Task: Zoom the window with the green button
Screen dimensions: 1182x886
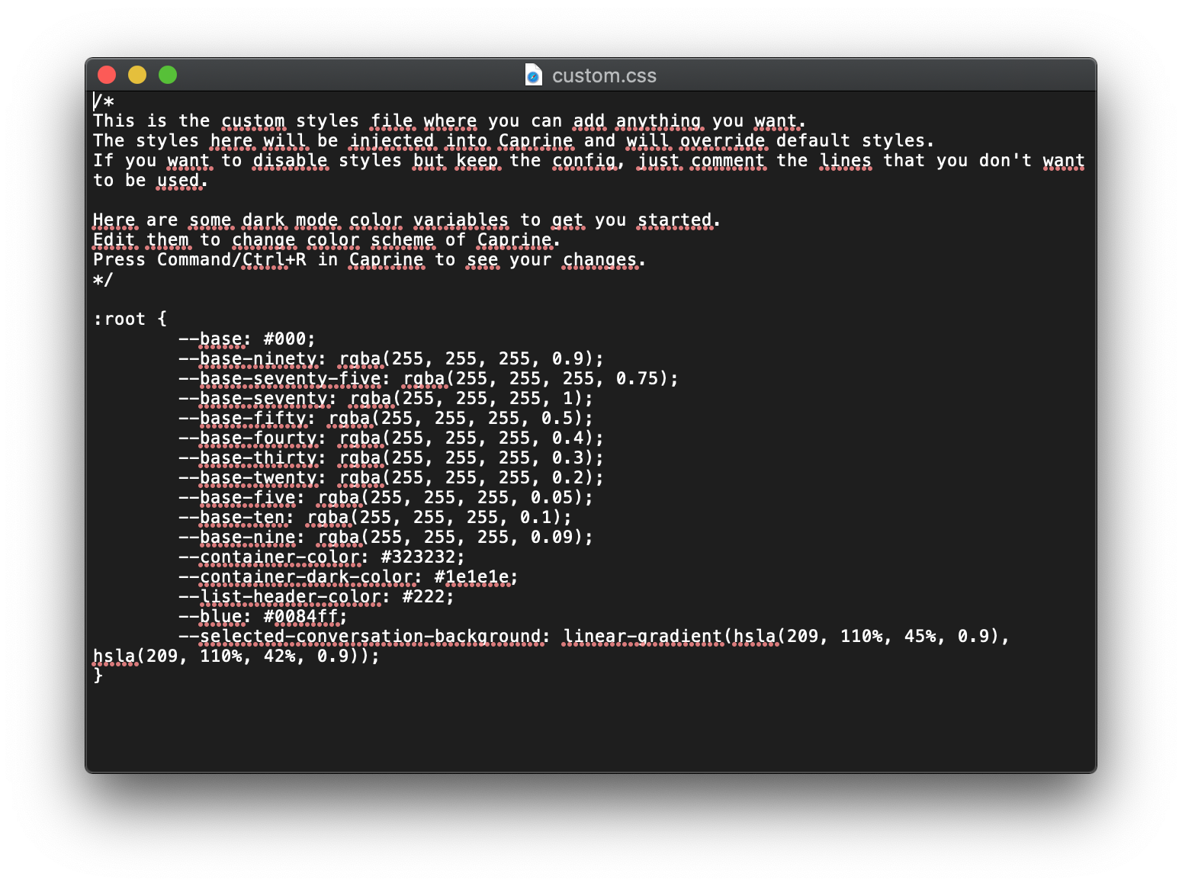Action: click(x=168, y=75)
